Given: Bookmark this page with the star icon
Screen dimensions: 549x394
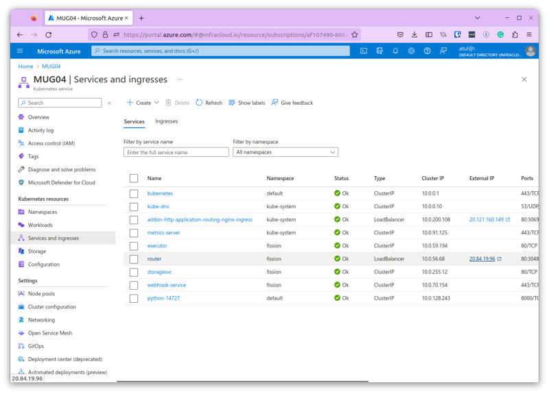Looking at the screenshot, I should [x=355, y=34].
